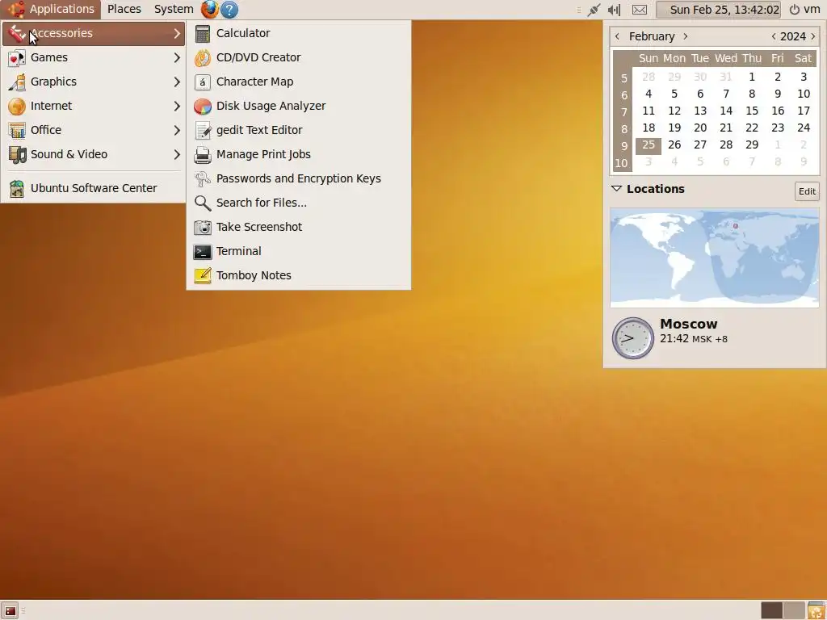
Task: Click February 1 in the calendar
Action: click(x=752, y=77)
